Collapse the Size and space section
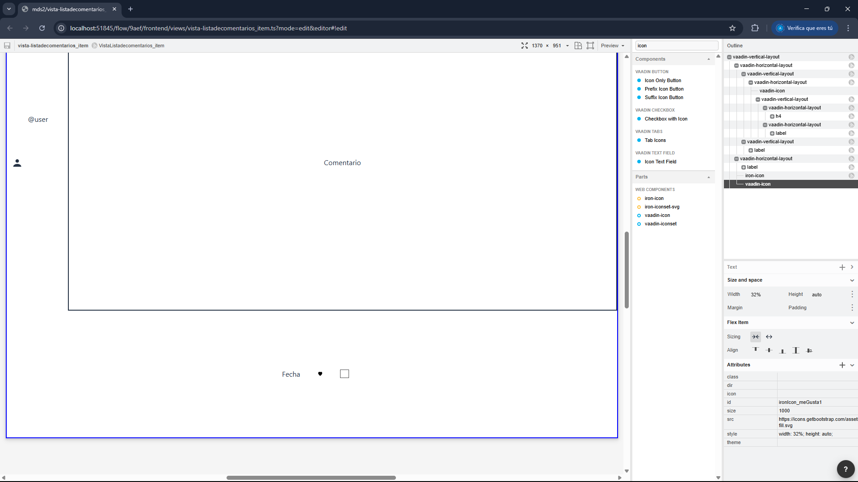 [852, 280]
